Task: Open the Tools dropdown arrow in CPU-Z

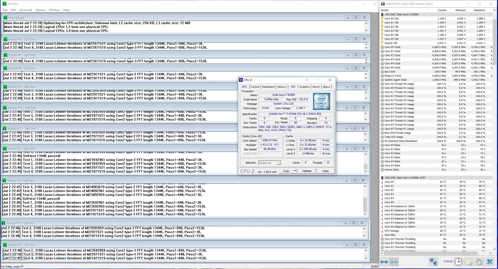Action: tap(295, 171)
